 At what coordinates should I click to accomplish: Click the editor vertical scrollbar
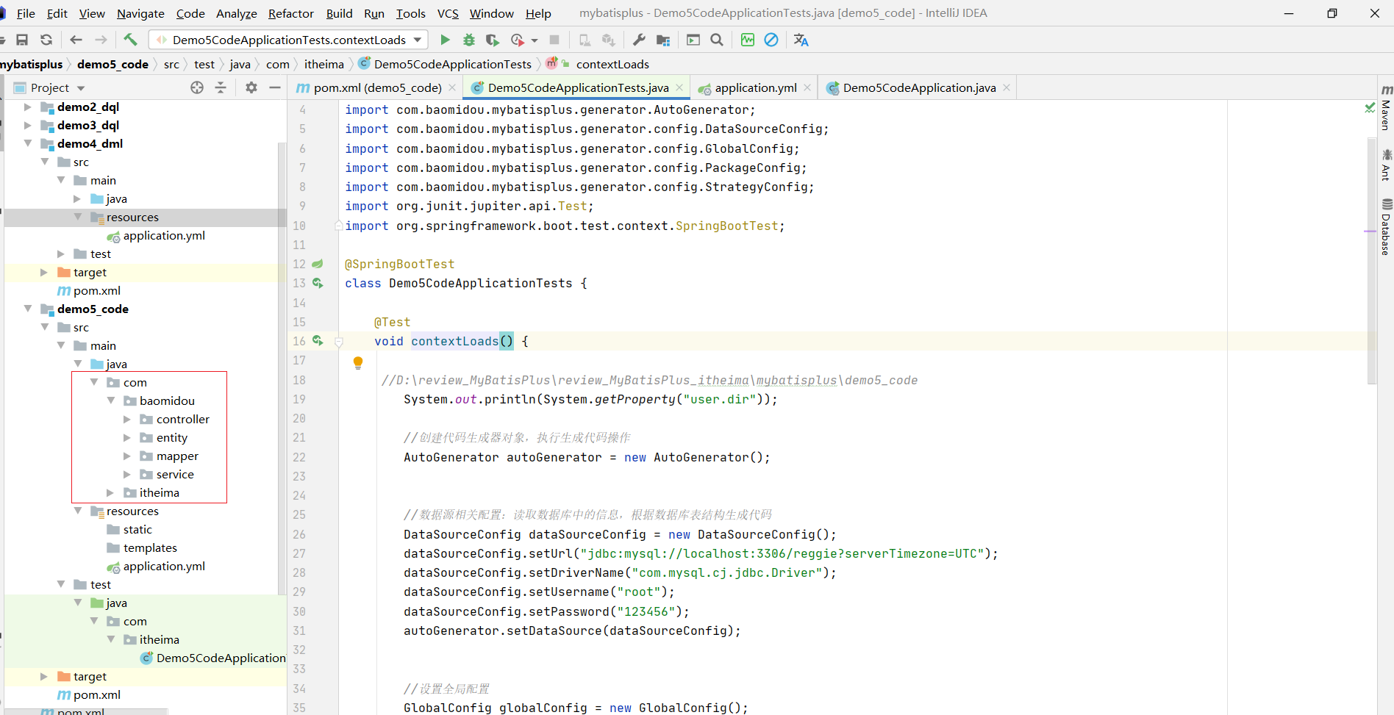pyautogui.click(x=1371, y=261)
